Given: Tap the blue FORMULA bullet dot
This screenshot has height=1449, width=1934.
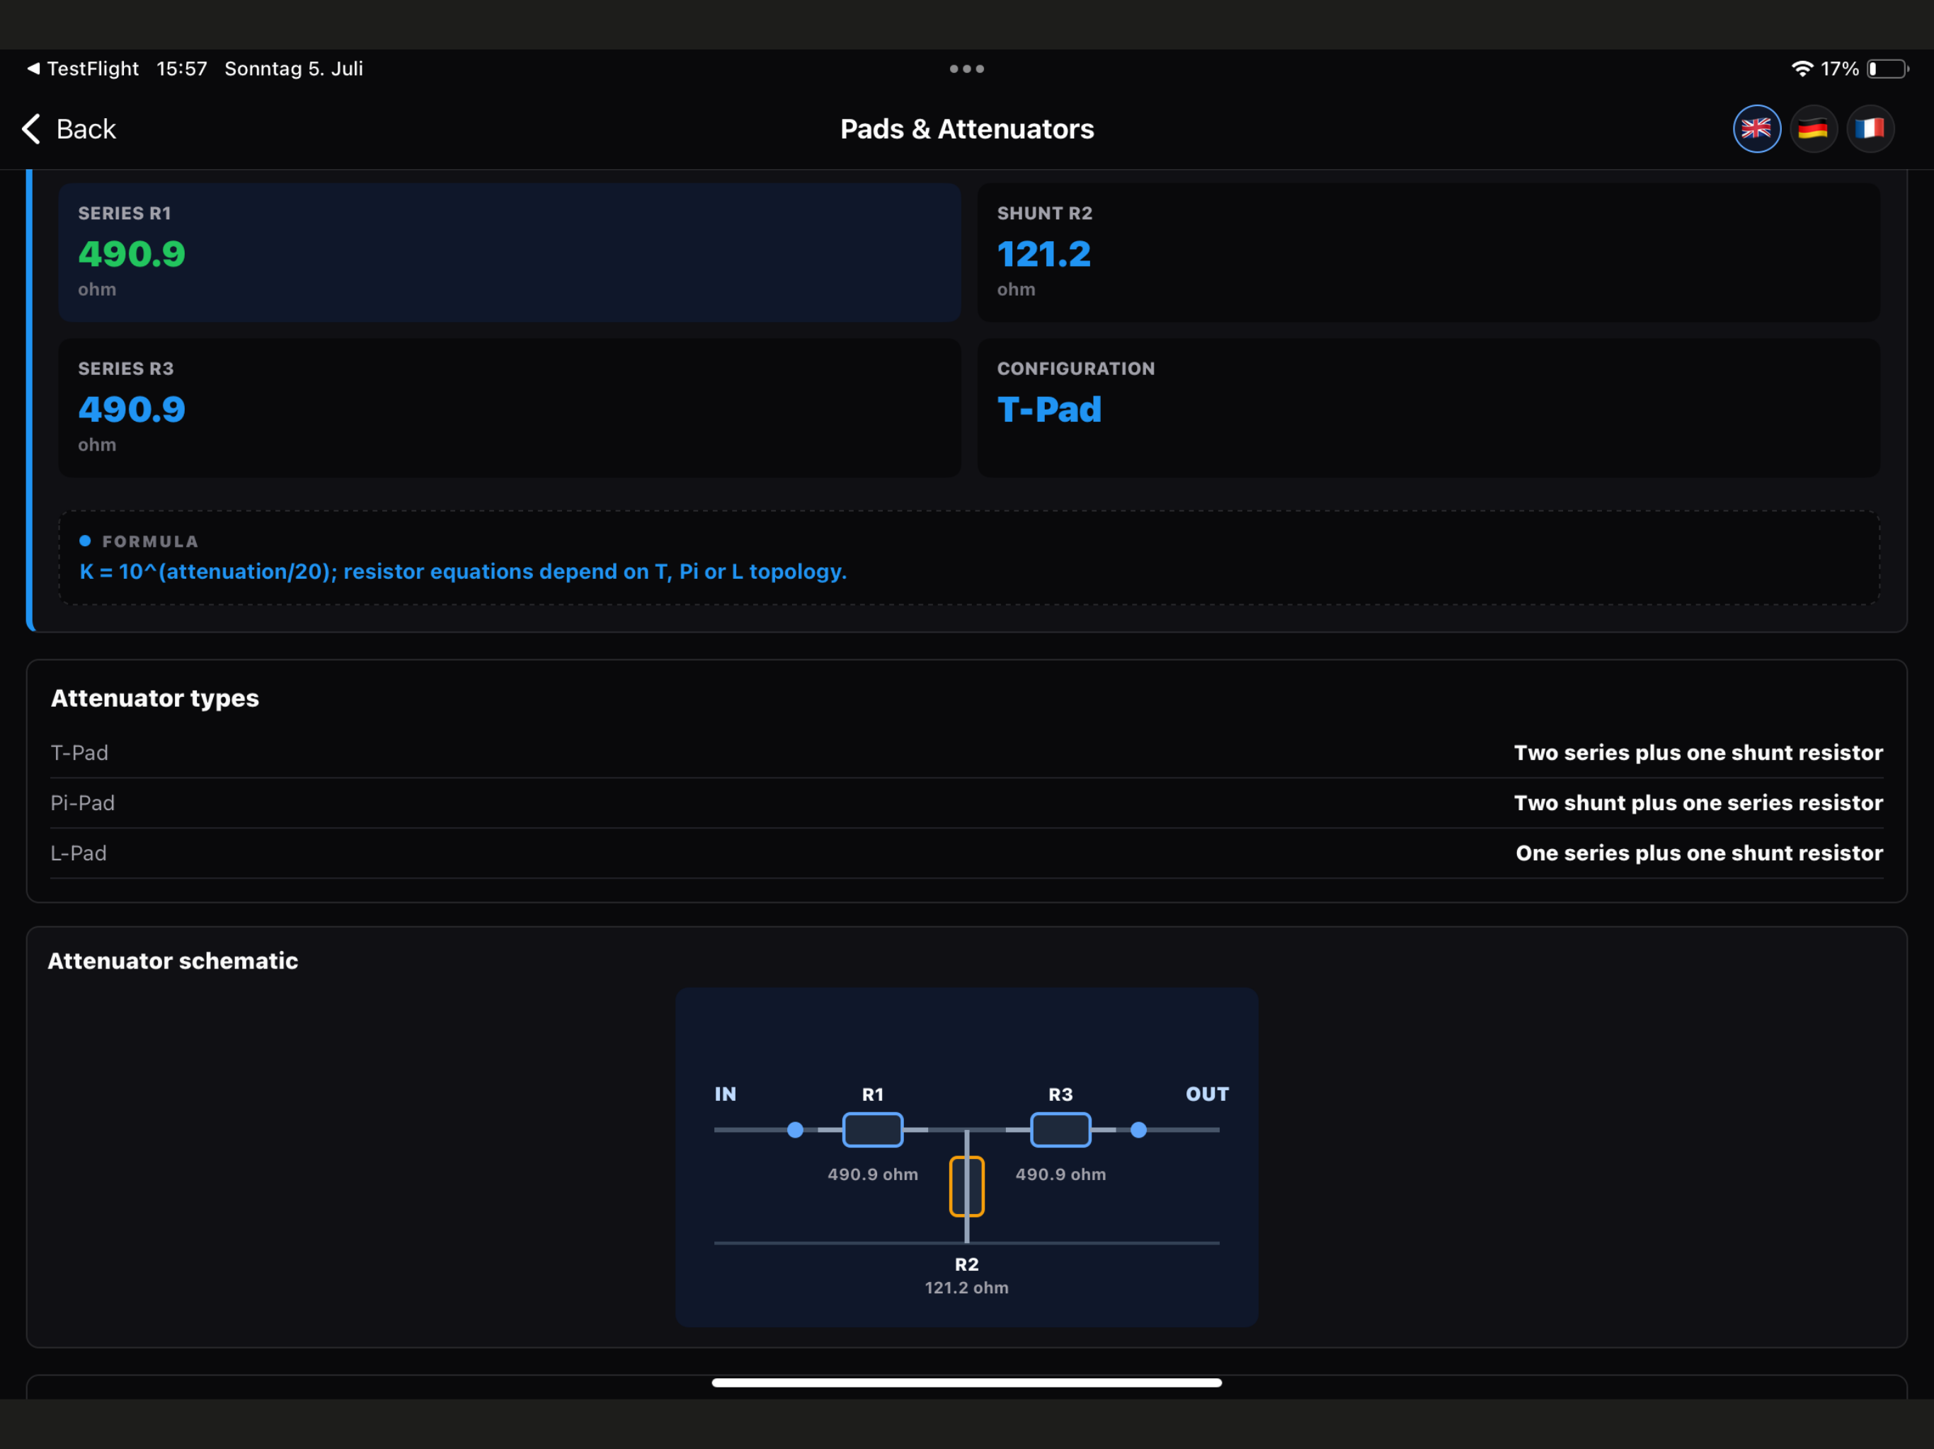Looking at the screenshot, I should [85, 541].
